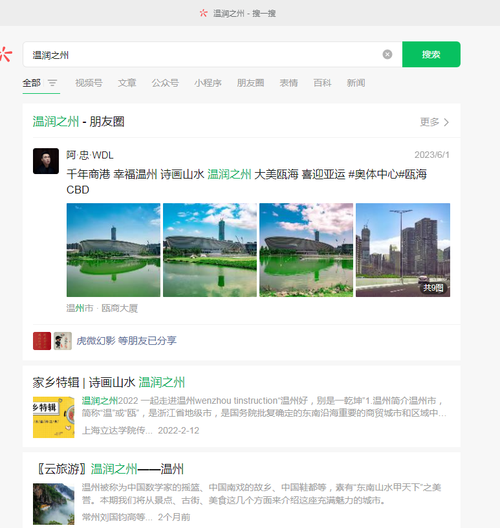Click the snippet starting 温州被称为中国数学家的摇篮
The image size is (500, 528).
click(261, 494)
